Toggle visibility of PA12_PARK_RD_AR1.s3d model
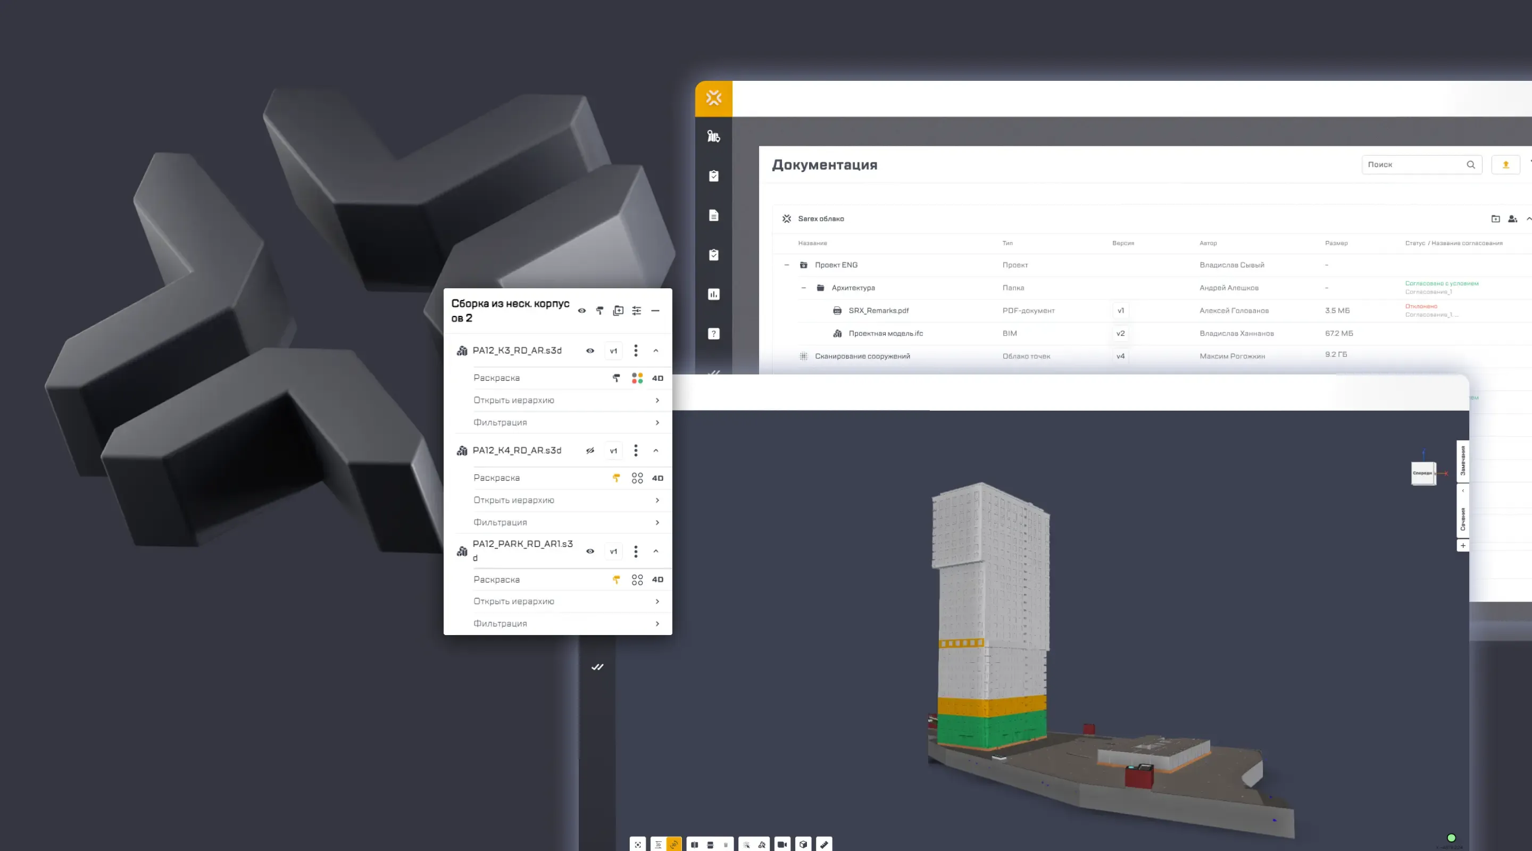Screen dimensions: 1532x851 pos(590,551)
